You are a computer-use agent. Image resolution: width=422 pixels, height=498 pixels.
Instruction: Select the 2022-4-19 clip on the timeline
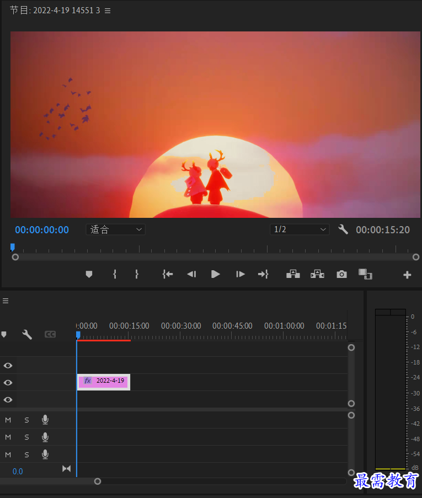104,382
